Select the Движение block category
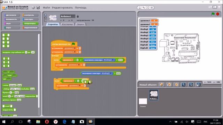 (x=12, y=15)
